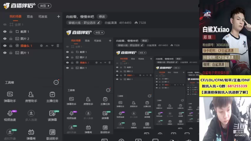Click the 多人连麦 download tool
This screenshot has height=141, width=251.
[31, 115]
